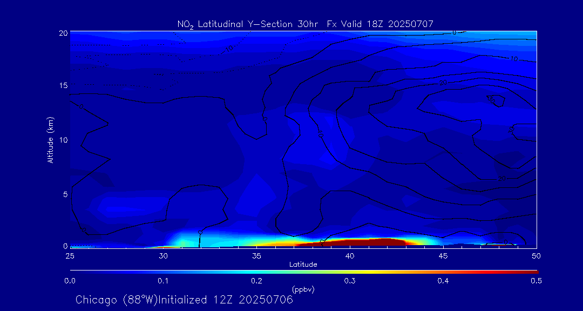583x311 pixels.
Task: Click the "Latitude" horizontal axis label
Action: tap(303, 265)
